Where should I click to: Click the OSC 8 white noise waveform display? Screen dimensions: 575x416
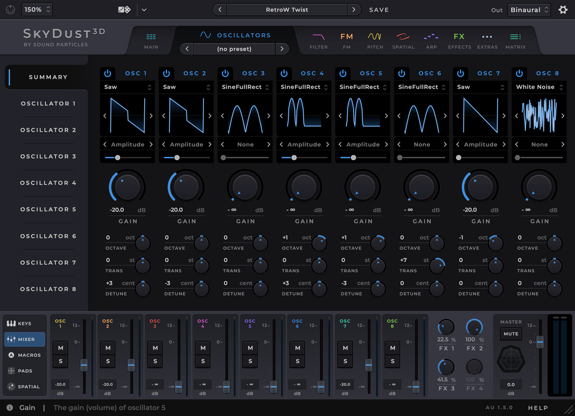tap(539, 116)
